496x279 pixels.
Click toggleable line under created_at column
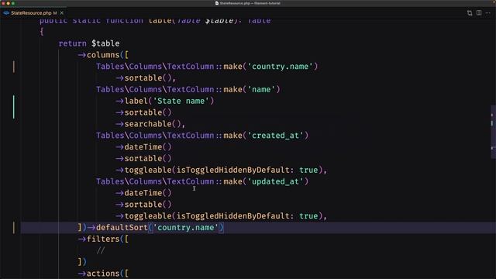click(221, 170)
